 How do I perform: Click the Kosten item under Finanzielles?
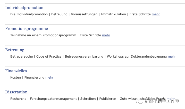(15, 78)
